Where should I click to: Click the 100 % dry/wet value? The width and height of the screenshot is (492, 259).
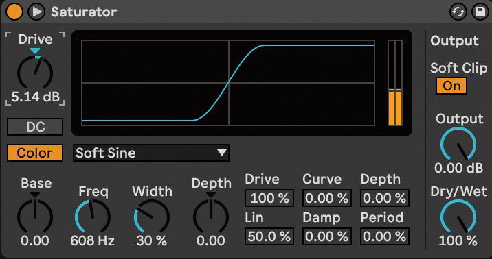point(458,241)
